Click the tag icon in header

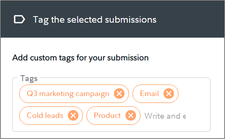19,19
